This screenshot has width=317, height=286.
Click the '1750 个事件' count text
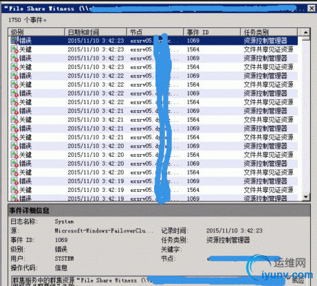click(28, 20)
